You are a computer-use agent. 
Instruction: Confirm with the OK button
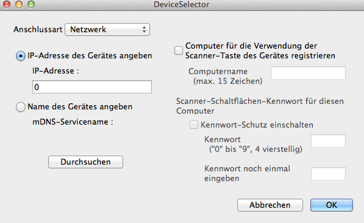(x=331, y=205)
